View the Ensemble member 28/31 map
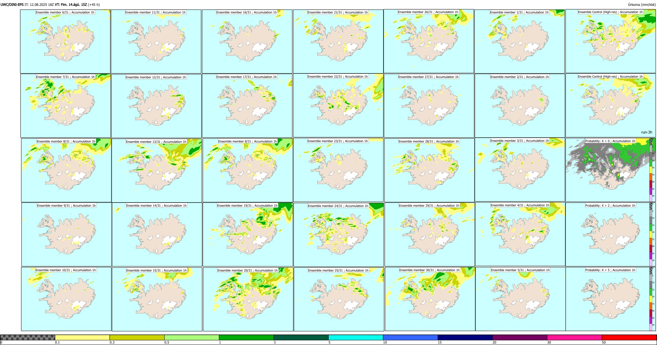 (x=429, y=170)
